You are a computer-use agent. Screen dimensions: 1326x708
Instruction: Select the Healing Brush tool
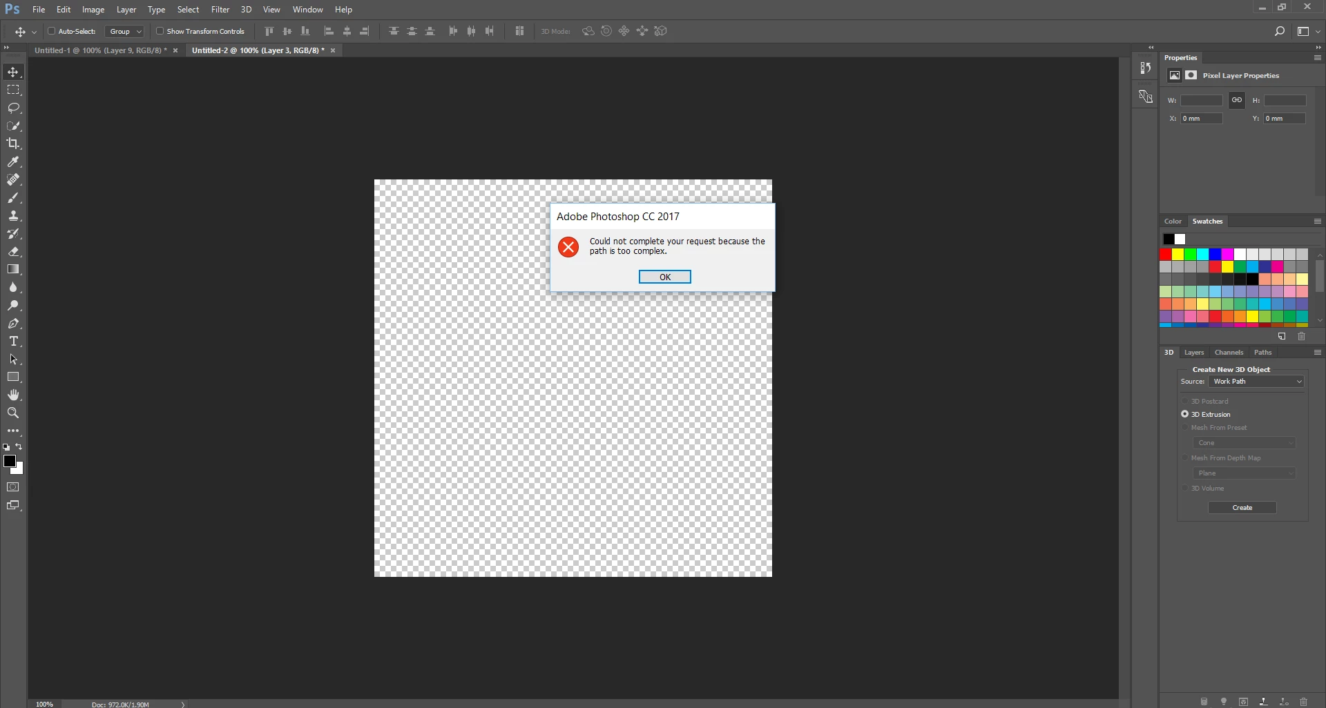pyautogui.click(x=13, y=179)
